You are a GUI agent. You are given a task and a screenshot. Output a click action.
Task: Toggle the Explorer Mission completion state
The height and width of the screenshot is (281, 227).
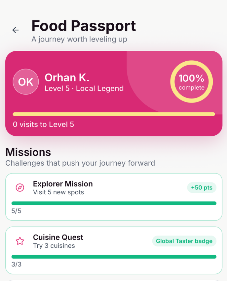coord(114,197)
